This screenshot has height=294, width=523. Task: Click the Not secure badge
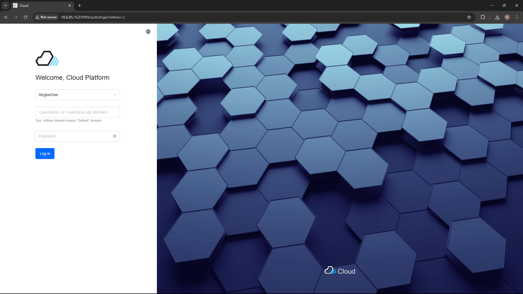tap(46, 17)
